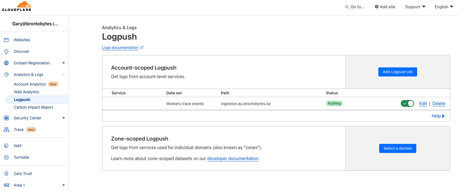Click the external link icon beside Logs documentation
459x192 pixels.
[x=142, y=48]
